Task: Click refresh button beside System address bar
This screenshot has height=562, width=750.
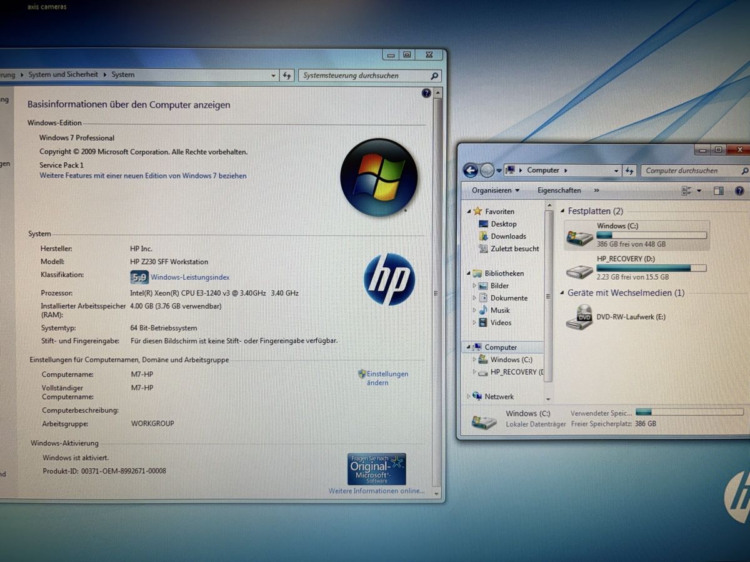Action: [287, 75]
